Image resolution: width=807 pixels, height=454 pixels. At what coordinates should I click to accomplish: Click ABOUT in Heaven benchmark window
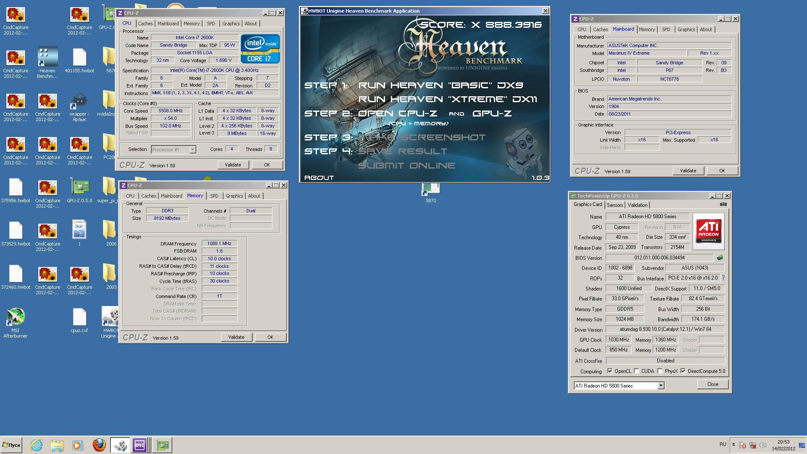(319, 178)
